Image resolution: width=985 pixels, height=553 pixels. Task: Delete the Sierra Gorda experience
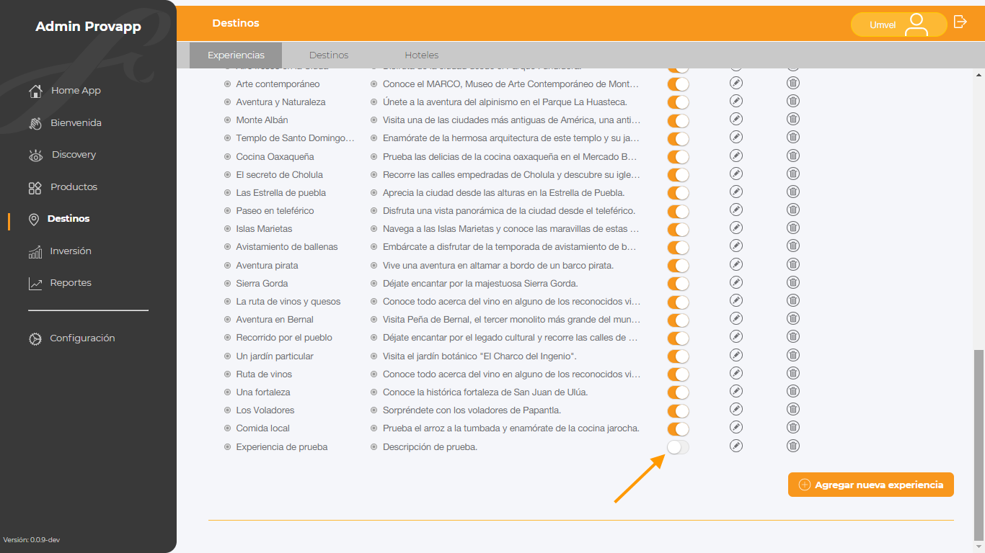[x=793, y=282]
